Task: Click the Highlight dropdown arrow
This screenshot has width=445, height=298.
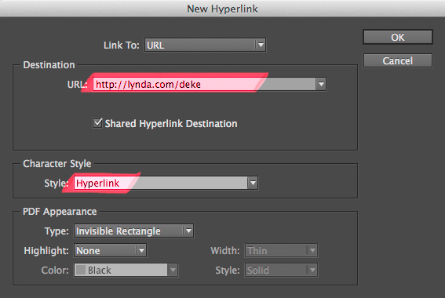Action: coord(141,250)
